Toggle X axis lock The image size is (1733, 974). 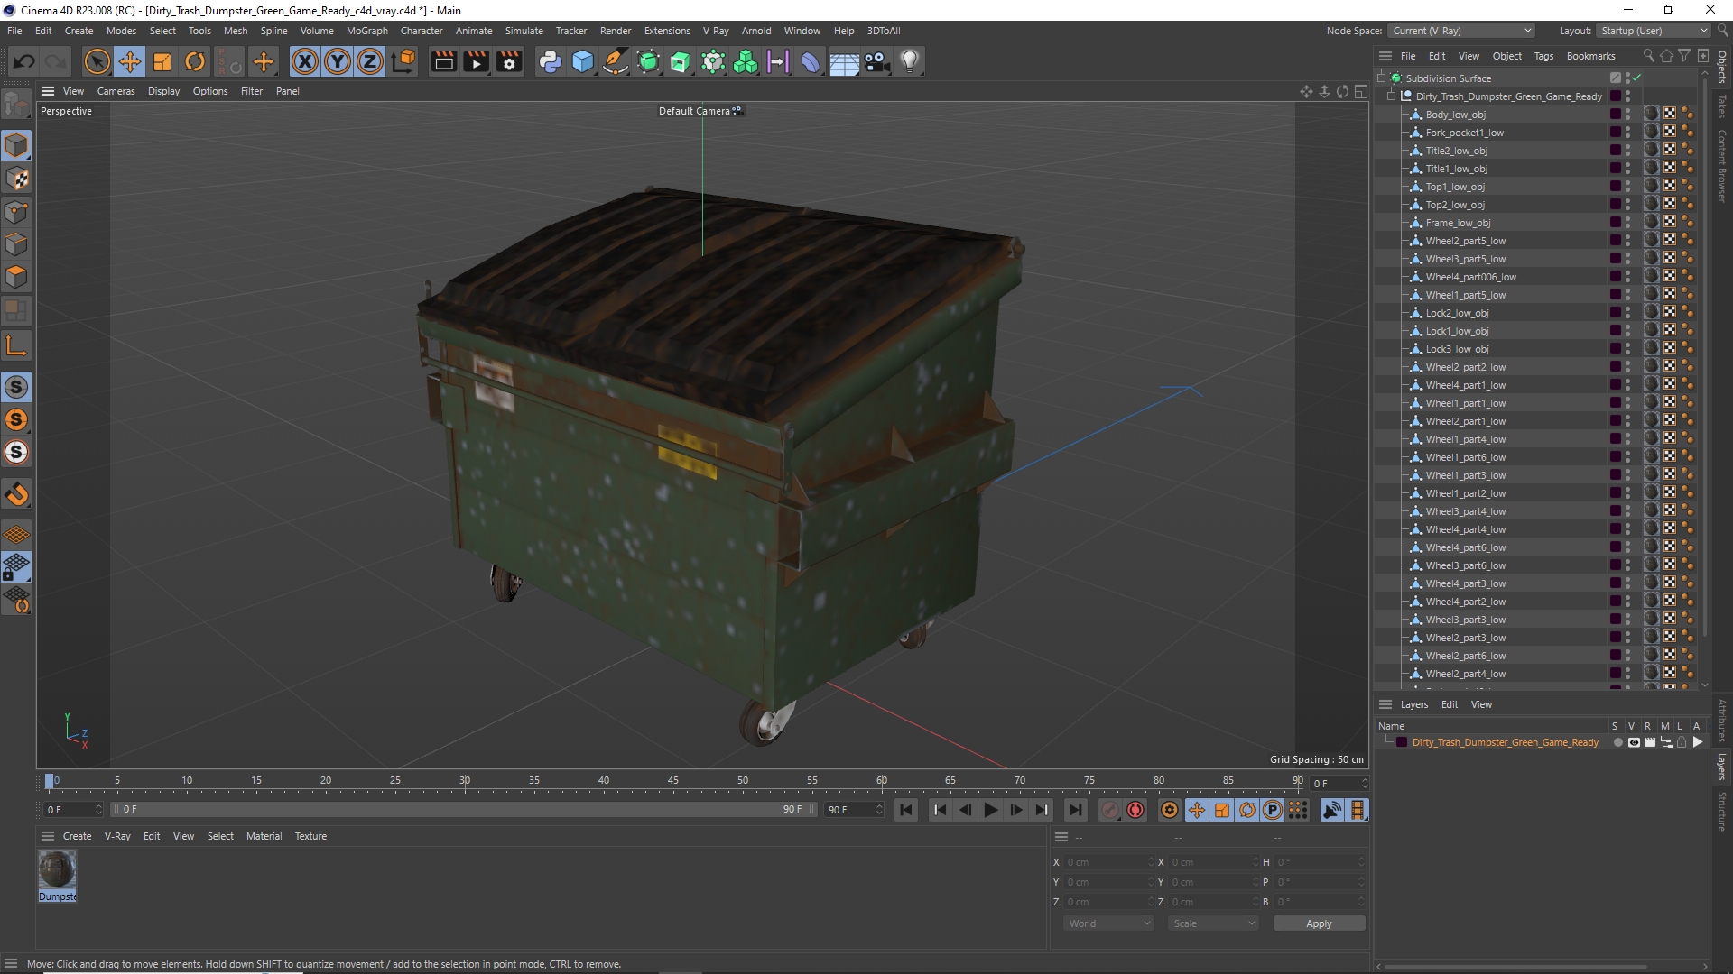coord(305,61)
